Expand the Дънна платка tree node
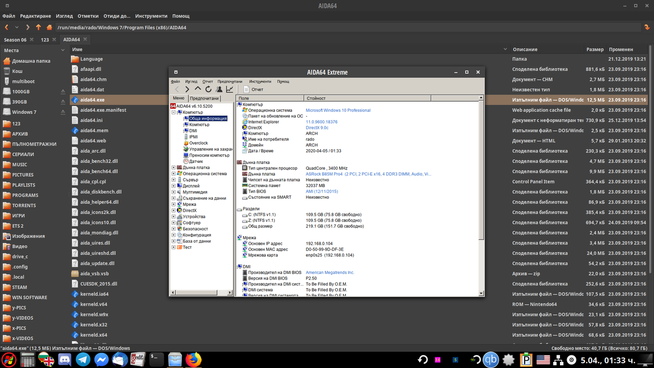 pos(174,168)
